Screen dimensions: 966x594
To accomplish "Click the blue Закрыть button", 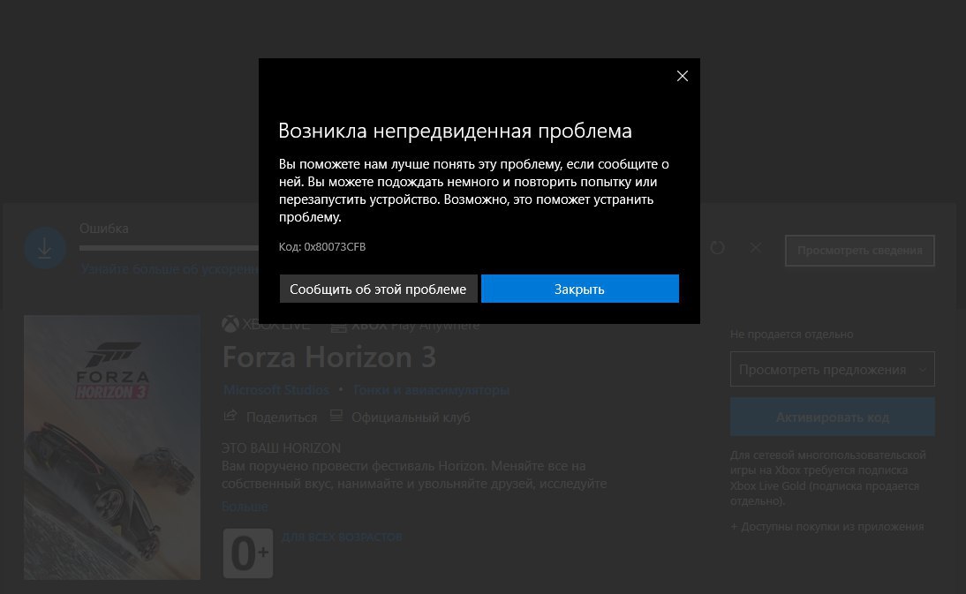I will click(580, 289).
